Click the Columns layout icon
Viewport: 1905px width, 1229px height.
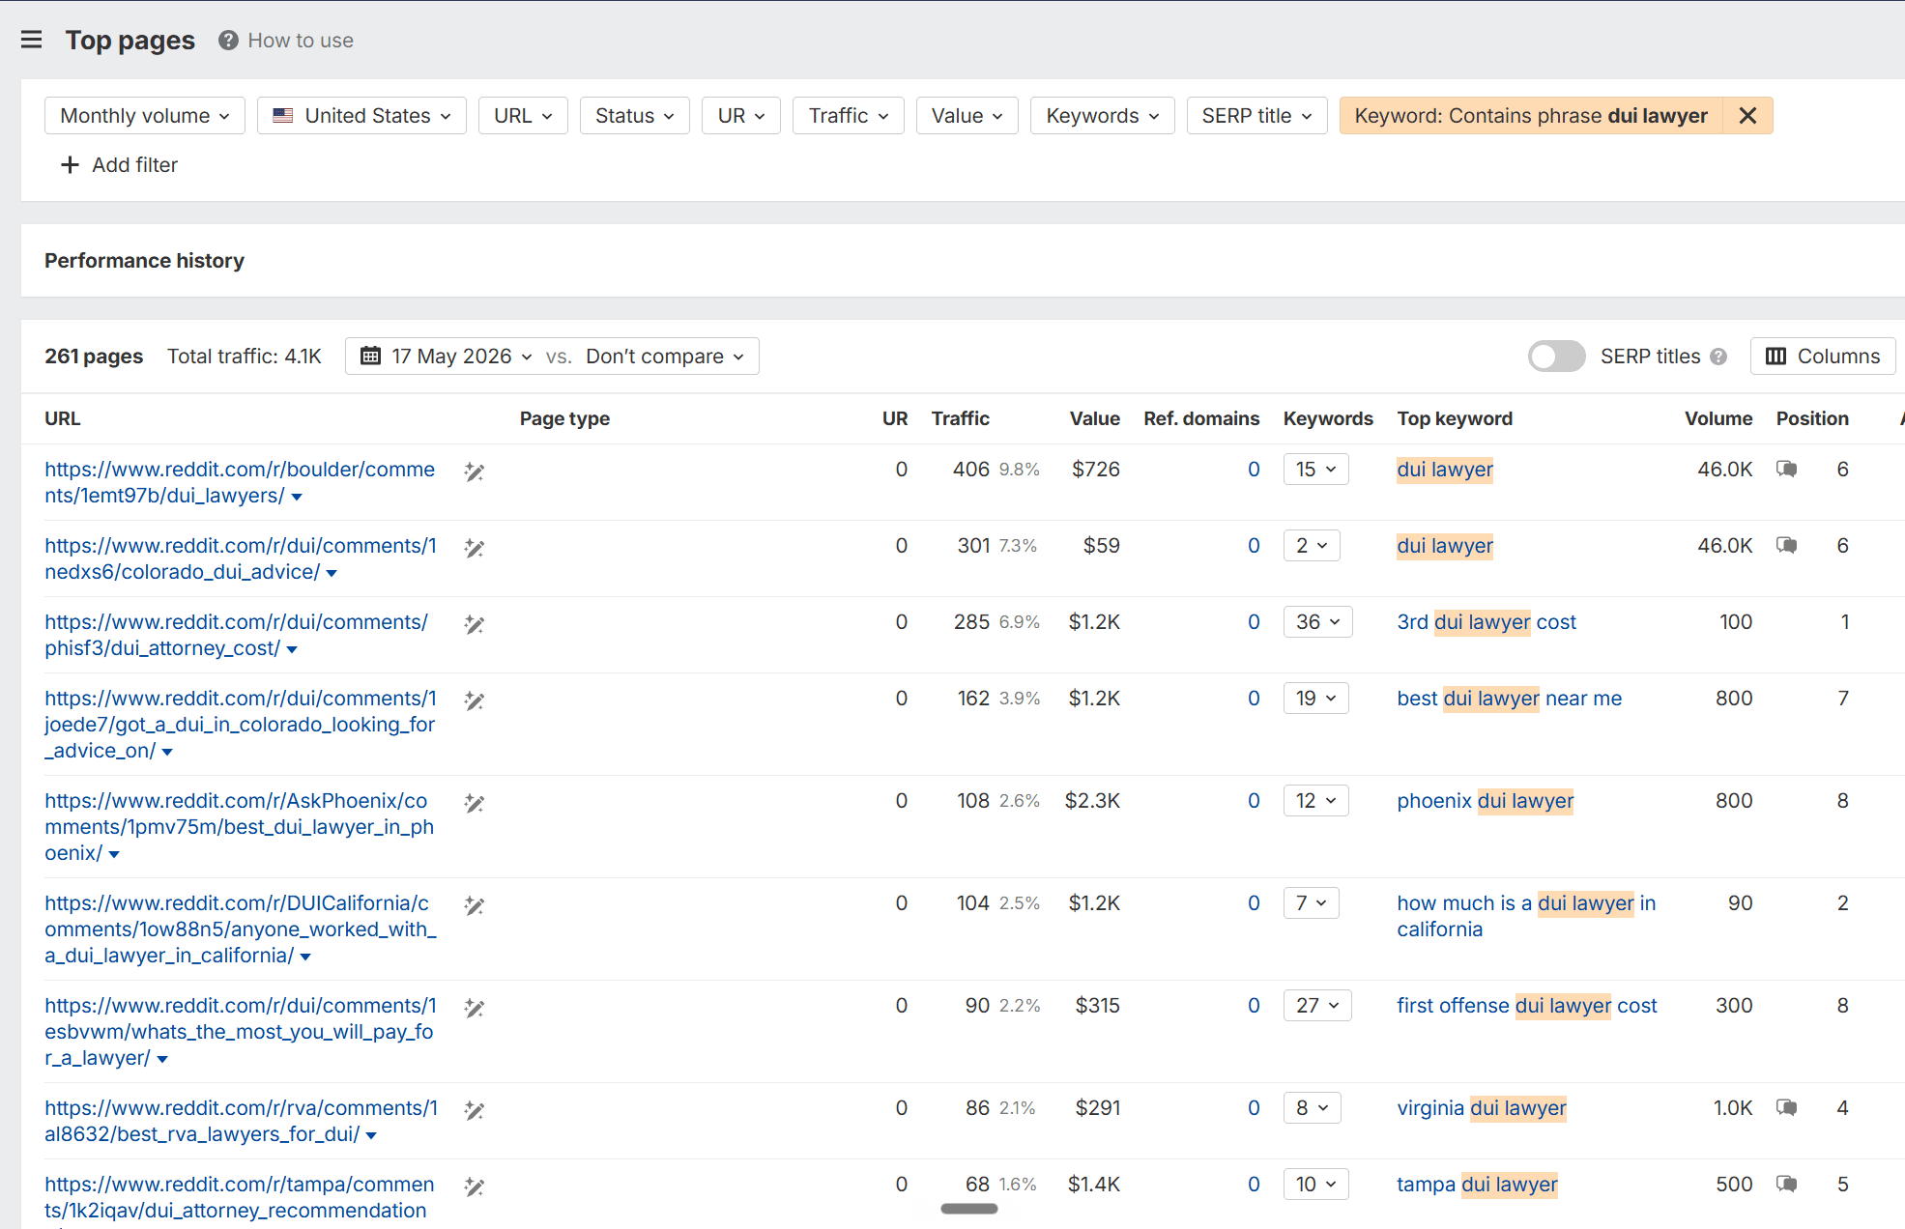[1775, 357]
